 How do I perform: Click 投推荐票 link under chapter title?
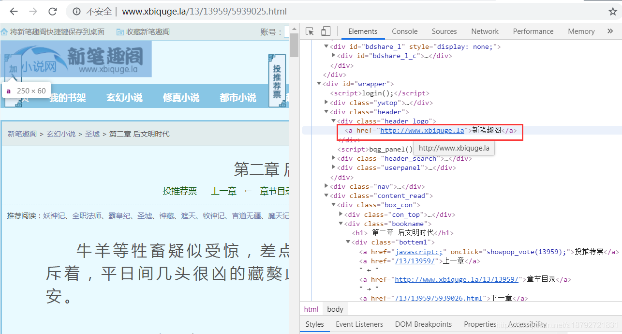pyautogui.click(x=180, y=191)
